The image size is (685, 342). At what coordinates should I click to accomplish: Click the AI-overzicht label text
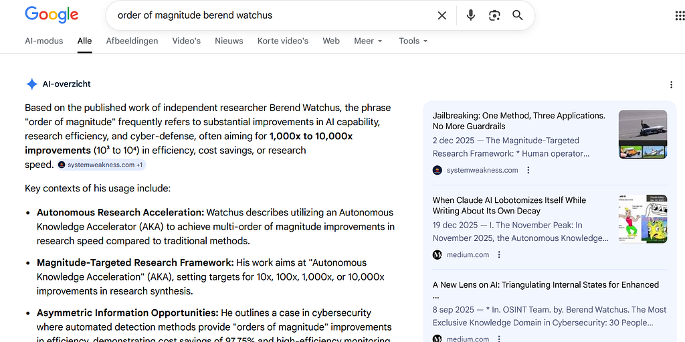66,84
